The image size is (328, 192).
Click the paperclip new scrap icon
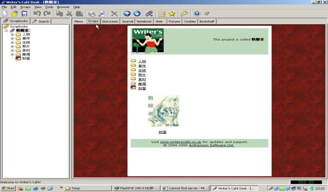tap(149, 14)
